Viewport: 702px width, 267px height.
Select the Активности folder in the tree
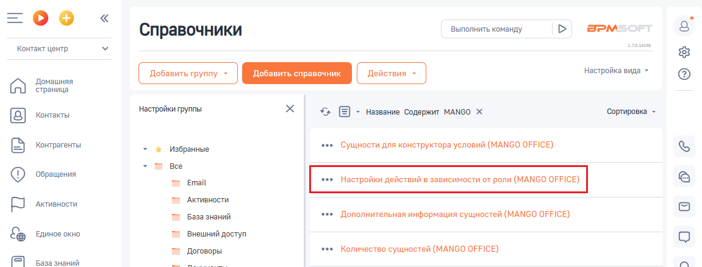[x=208, y=200]
